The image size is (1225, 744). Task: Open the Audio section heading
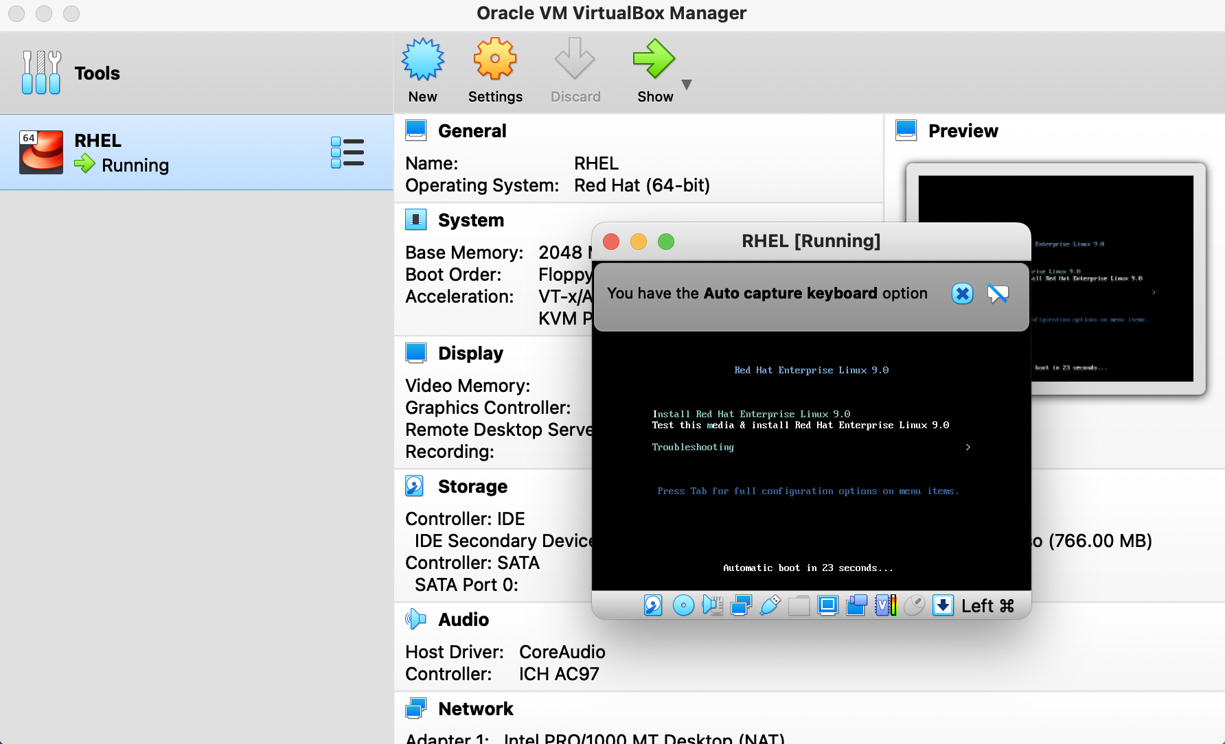463,620
